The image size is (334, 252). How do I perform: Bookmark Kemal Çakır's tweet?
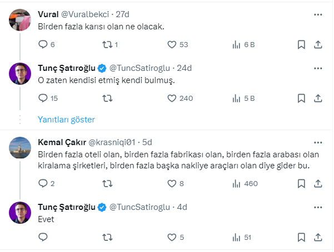tap(301, 183)
